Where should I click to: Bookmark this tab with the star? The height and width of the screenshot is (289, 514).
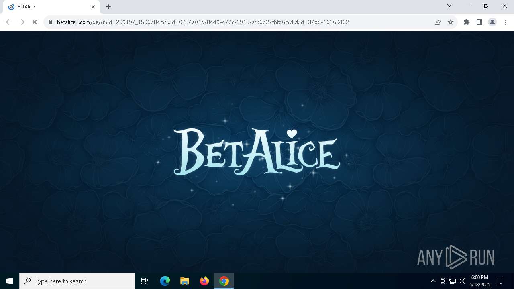coord(451,22)
